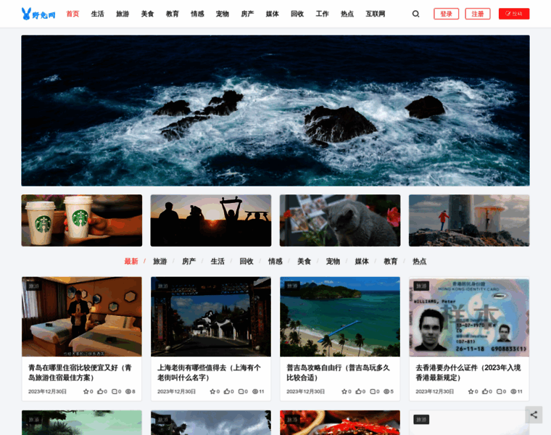Open 旅游 in top navigation

123,14
